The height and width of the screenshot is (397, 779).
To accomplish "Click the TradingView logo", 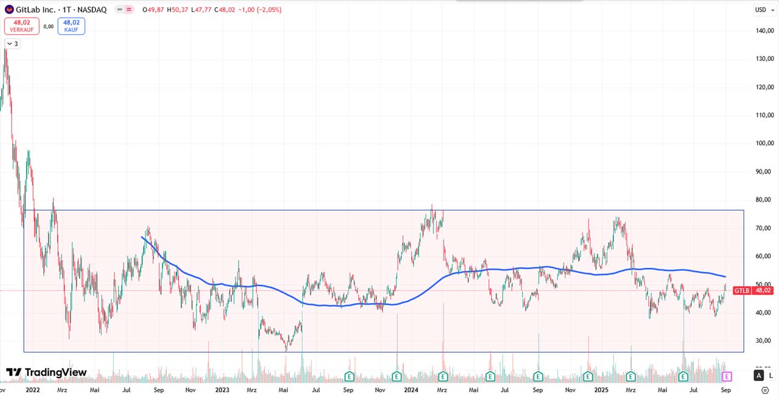I will 46,373.
